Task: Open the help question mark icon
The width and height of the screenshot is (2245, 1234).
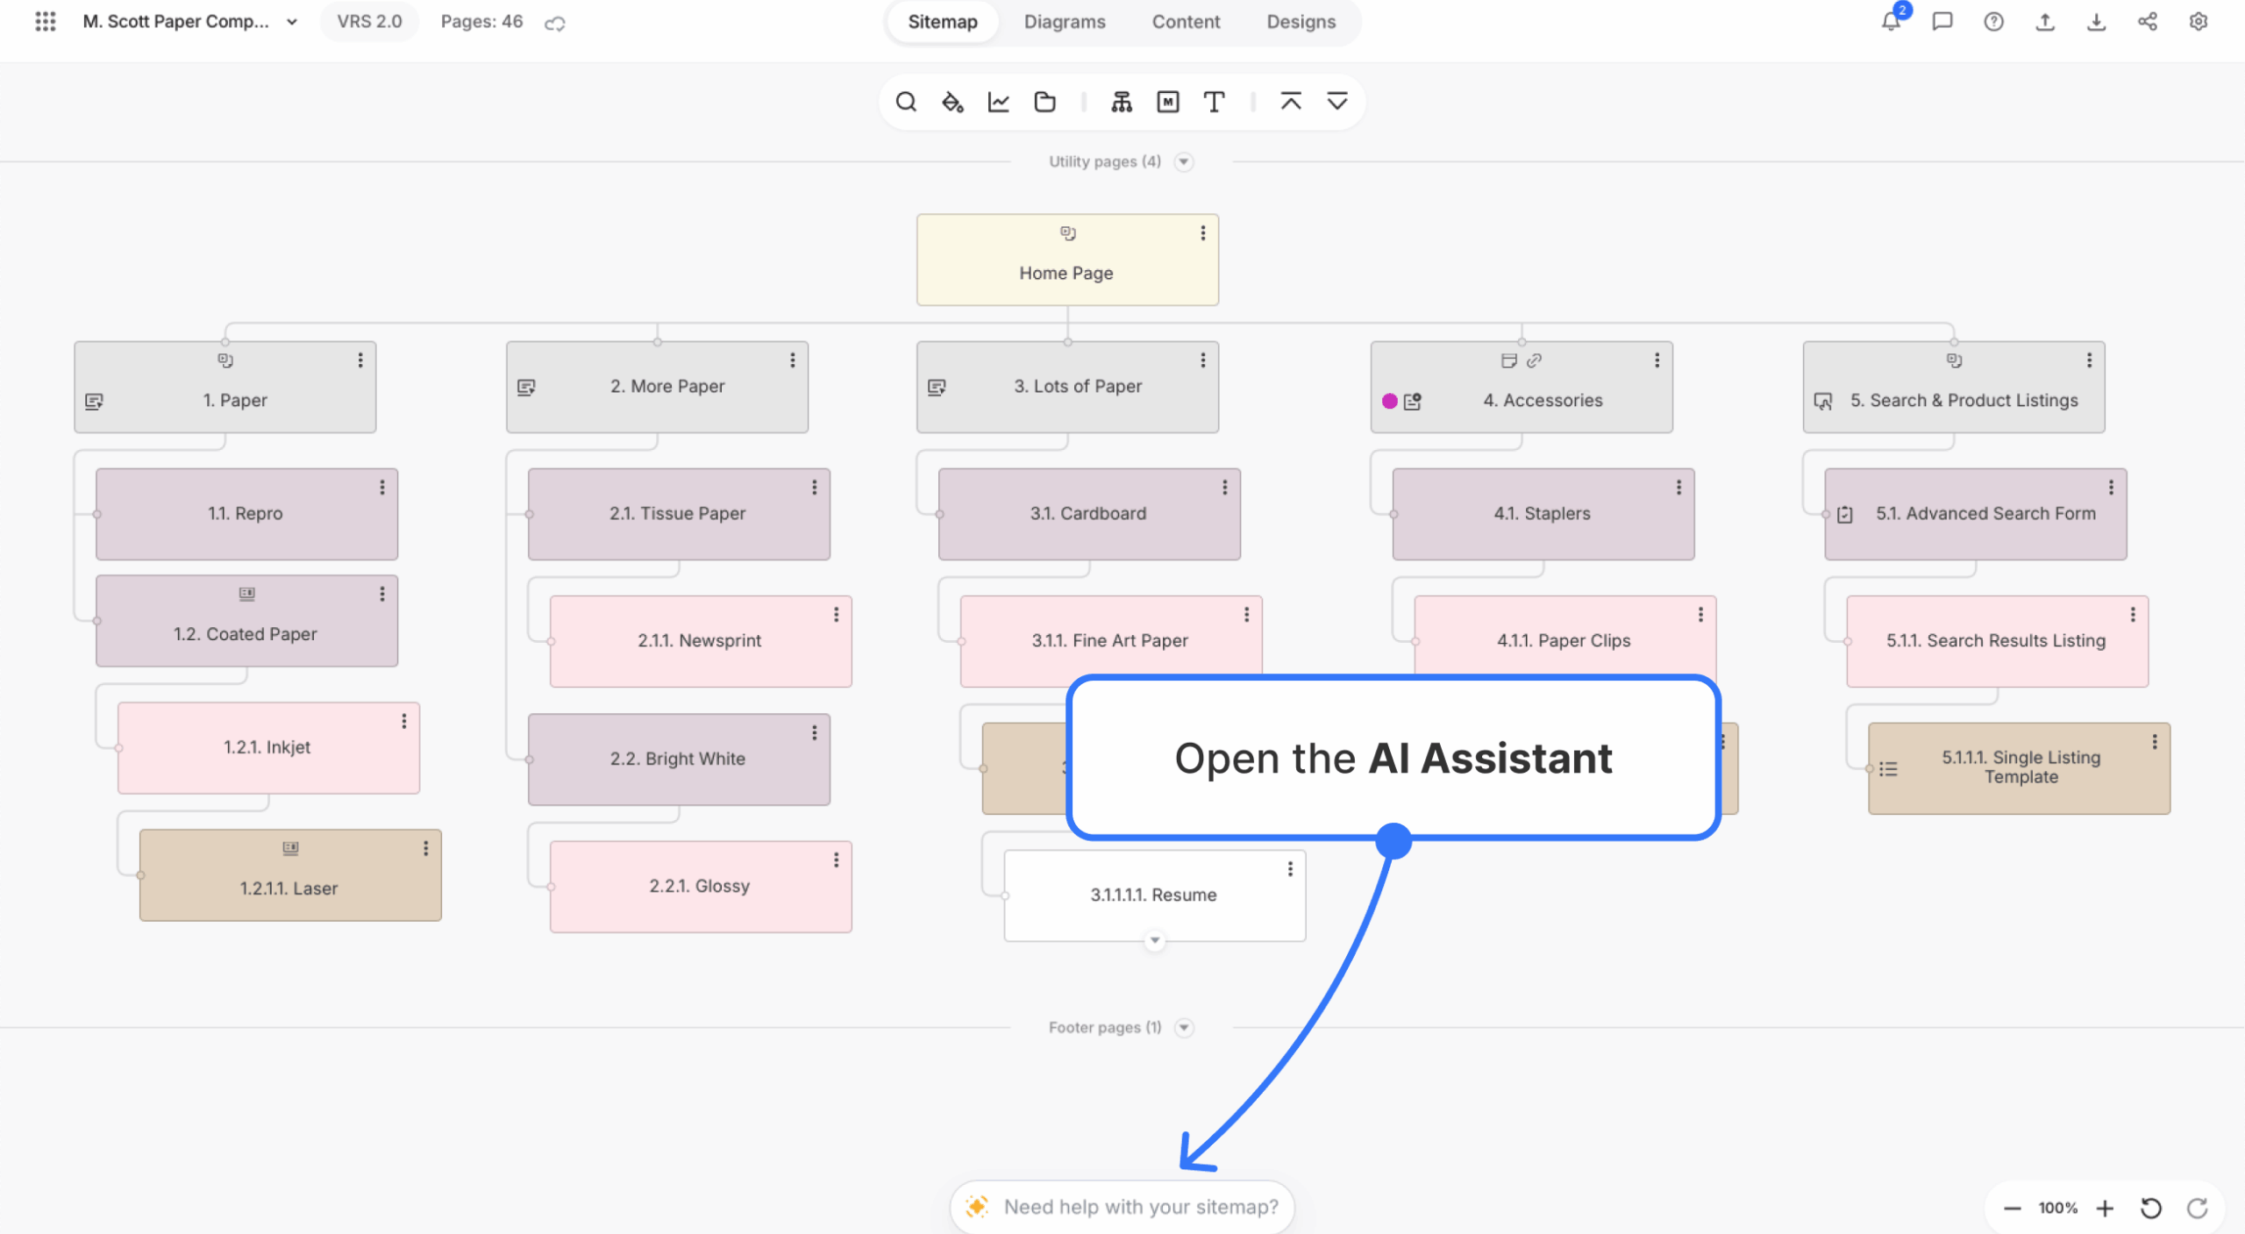Action: click(x=1994, y=22)
